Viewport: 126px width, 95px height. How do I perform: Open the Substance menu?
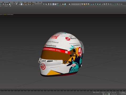tap(34, 2)
